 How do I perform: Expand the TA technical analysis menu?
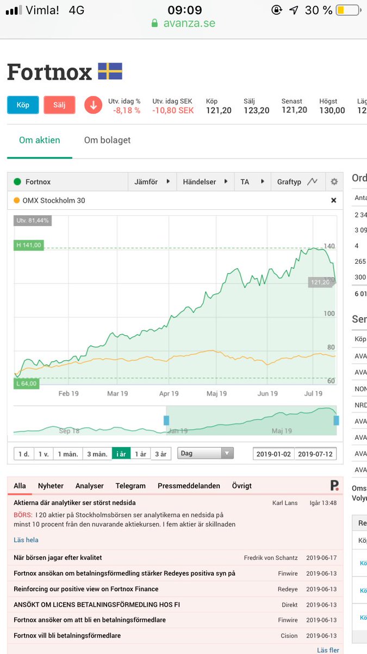tap(252, 181)
